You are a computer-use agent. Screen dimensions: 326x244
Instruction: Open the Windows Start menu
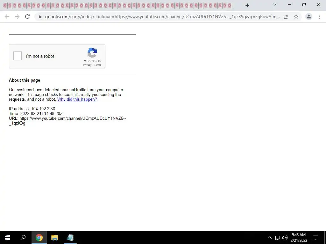click(8, 238)
